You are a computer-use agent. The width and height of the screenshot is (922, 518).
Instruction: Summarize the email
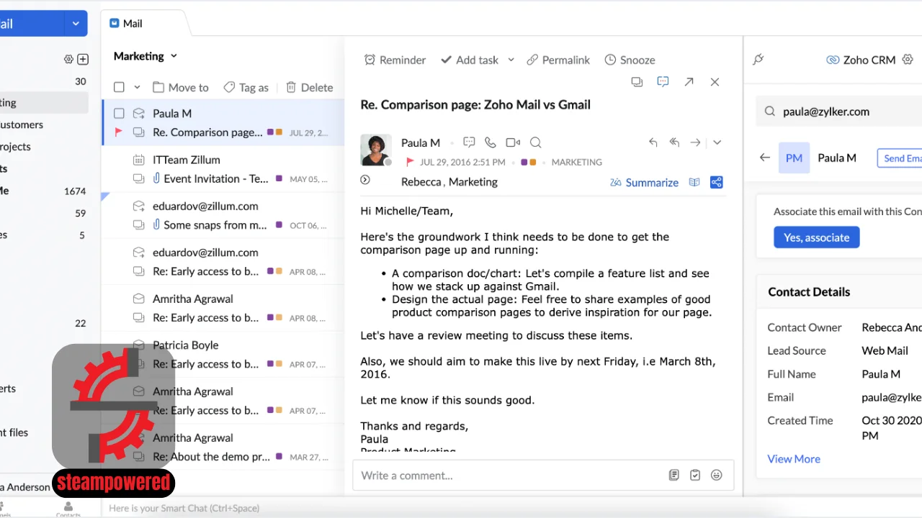[644, 182]
